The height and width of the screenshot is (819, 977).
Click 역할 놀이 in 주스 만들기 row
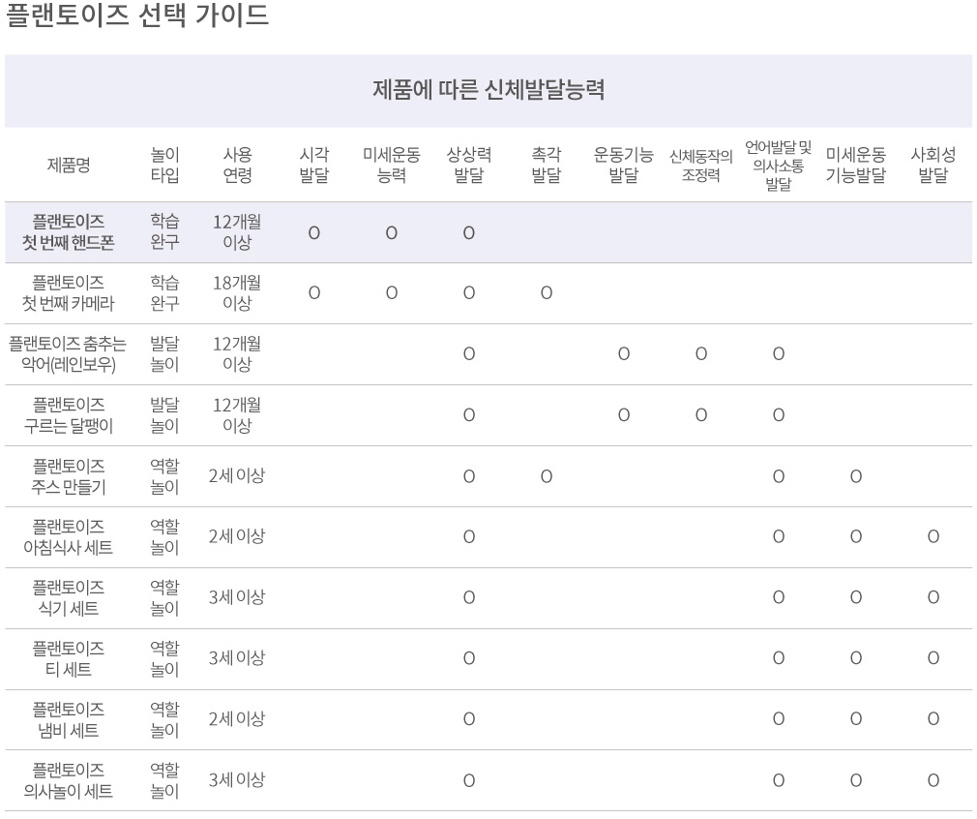(x=165, y=476)
